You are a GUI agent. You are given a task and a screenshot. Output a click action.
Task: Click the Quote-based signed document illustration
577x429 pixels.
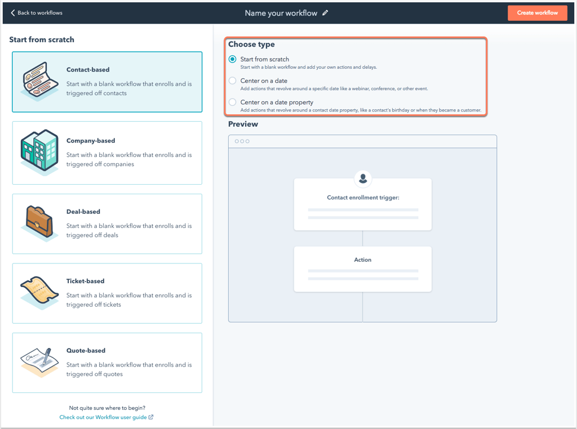click(40, 363)
